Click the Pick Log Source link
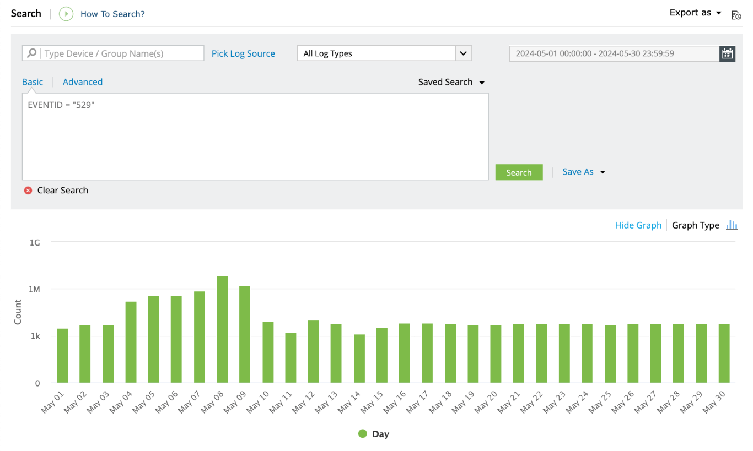Screen dimensions: 753x451 point(243,53)
